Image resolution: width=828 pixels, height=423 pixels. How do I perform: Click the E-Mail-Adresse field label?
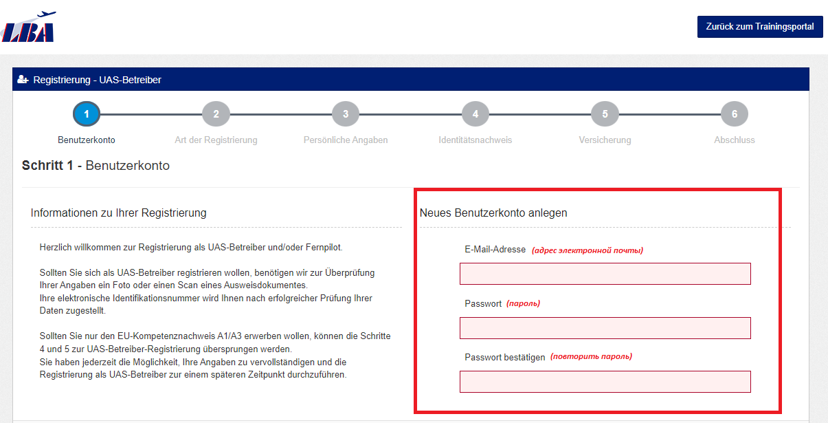[x=495, y=250]
